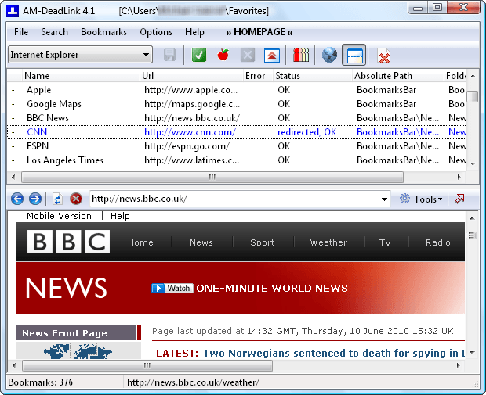The width and height of the screenshot is (486, 395).
Task: Sort by the Name column header
Action: tap(81, 76)
